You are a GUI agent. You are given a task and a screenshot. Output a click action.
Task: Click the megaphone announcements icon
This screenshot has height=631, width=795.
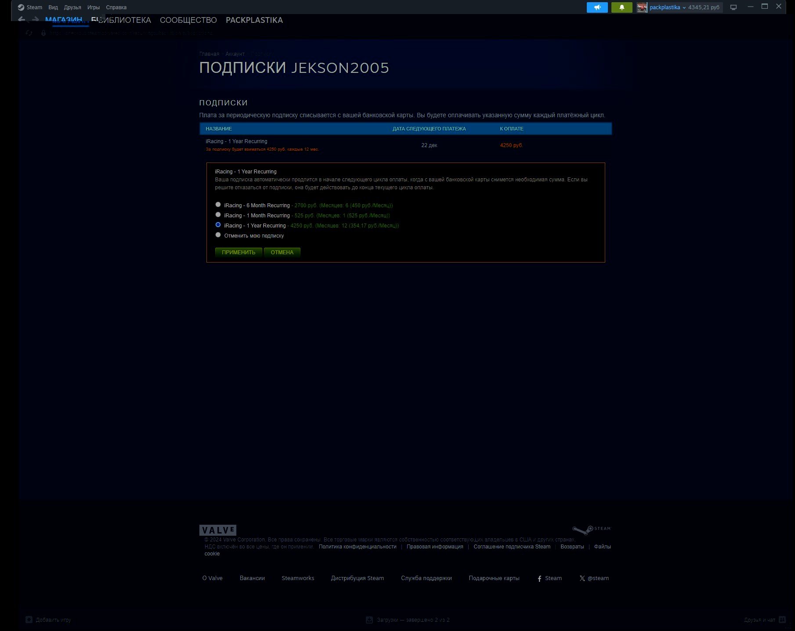click(597, 7)
